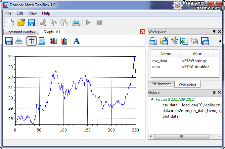Click the open folder icon in main toolbar
The image size is (225, 149).
pyautogui.click(x=21, y=22)
